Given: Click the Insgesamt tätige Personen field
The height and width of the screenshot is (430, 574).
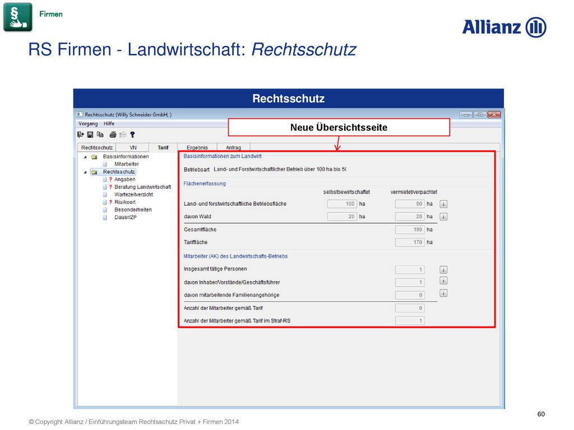Looking at the screenshot, I should point(410,270).
